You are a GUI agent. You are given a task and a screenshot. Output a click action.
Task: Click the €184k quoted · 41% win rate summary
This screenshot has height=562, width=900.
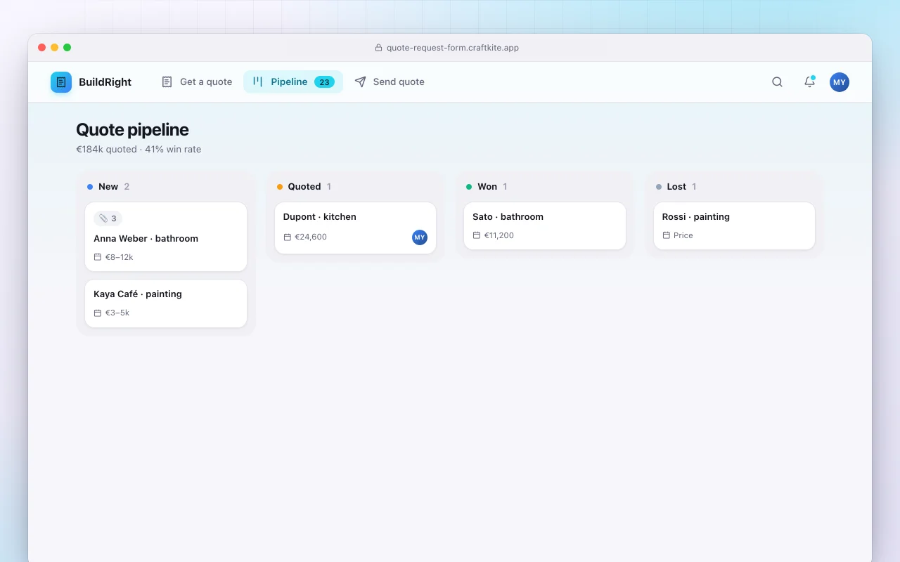click(139, 150)
